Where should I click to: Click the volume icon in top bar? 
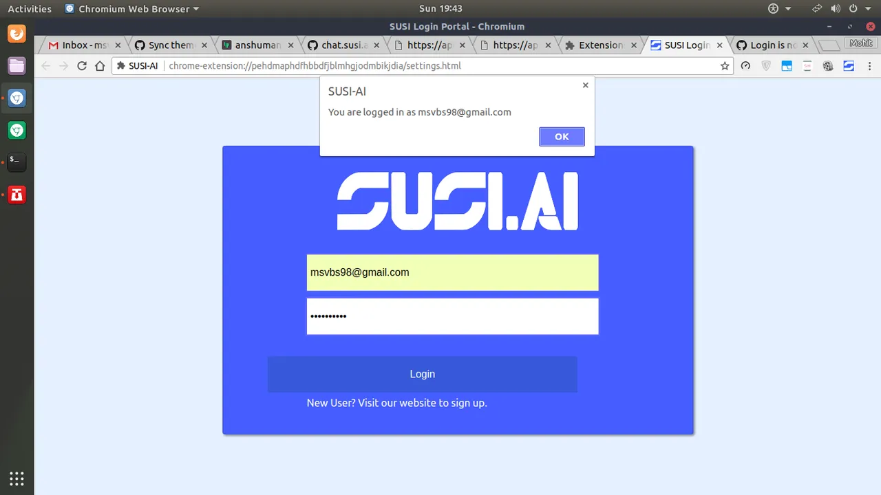(836, 9)
